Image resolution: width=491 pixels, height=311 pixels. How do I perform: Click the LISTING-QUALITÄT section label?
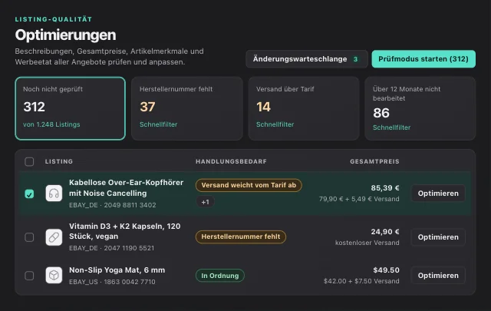click(x=54, y=19)
